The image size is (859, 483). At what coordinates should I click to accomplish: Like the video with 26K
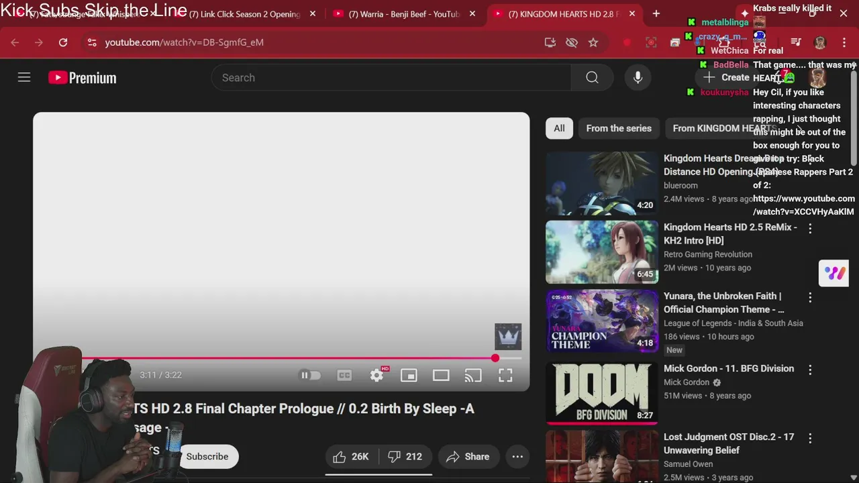352,457
